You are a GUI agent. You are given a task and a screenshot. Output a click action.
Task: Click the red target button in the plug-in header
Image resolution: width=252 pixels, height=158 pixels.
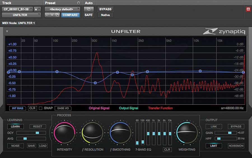tap(248, 9)
